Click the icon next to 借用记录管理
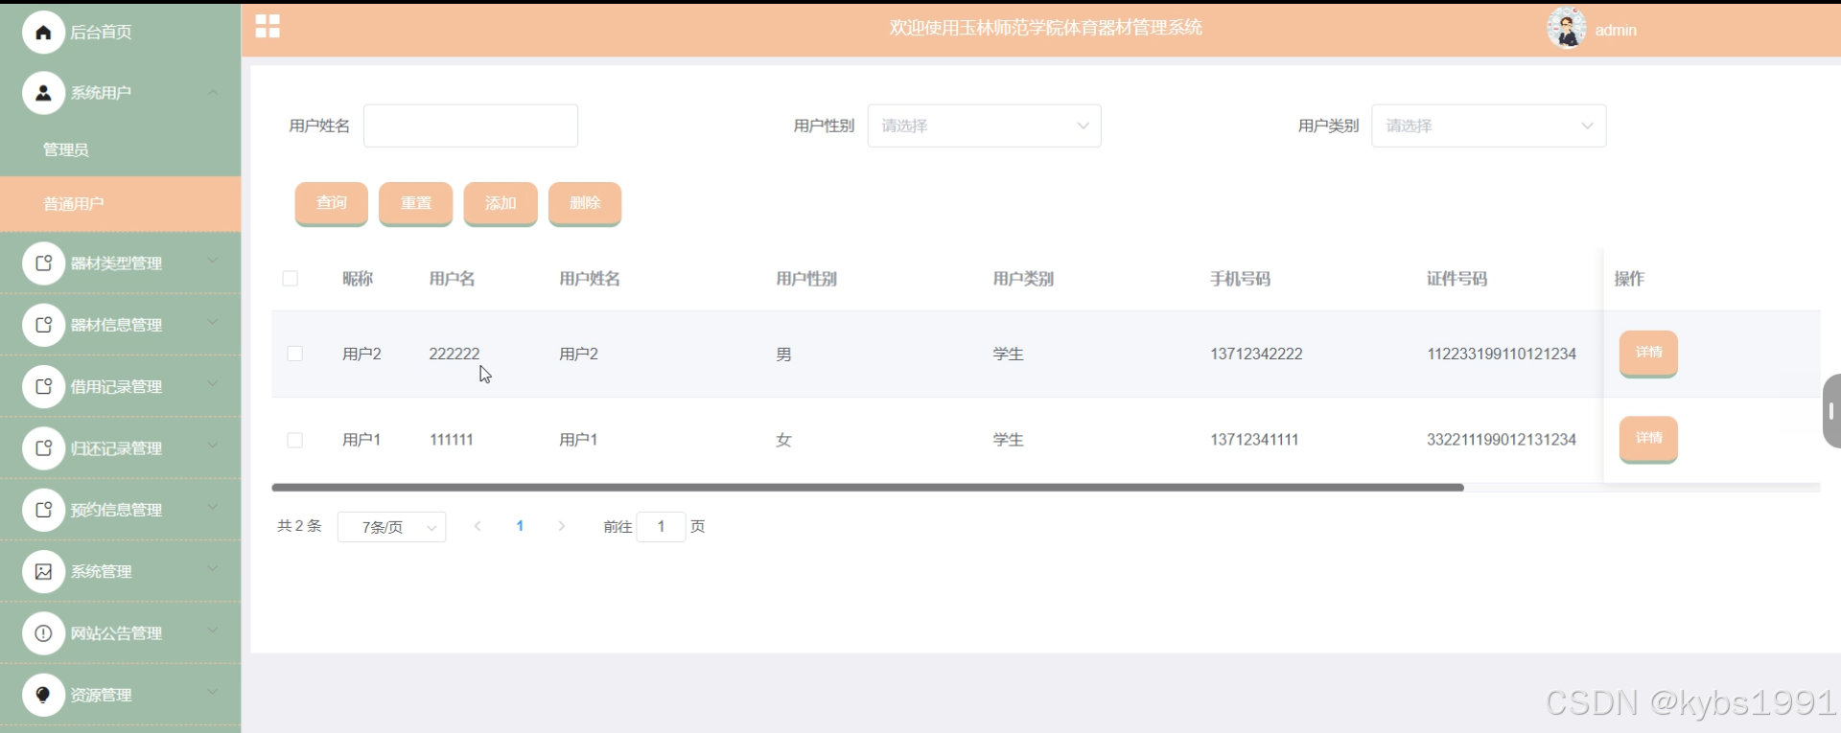Viewport: 1841px width, 733px height. pyautogui.click(x=43, y=386)
